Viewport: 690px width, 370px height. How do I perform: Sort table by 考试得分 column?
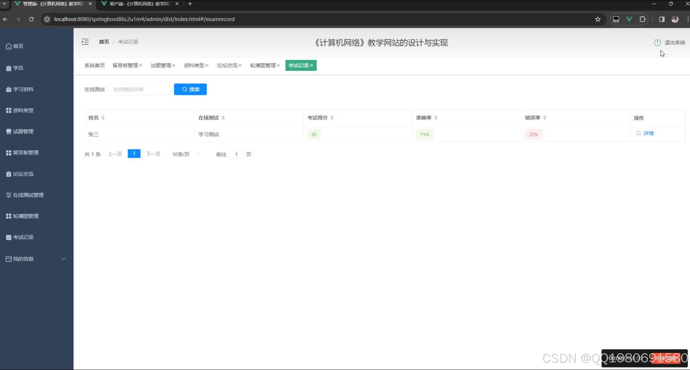(332, 118)
